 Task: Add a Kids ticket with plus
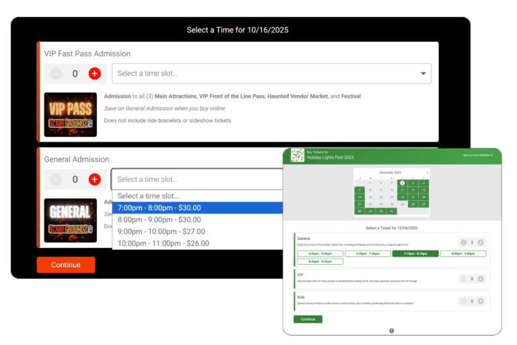coord(481,301)
